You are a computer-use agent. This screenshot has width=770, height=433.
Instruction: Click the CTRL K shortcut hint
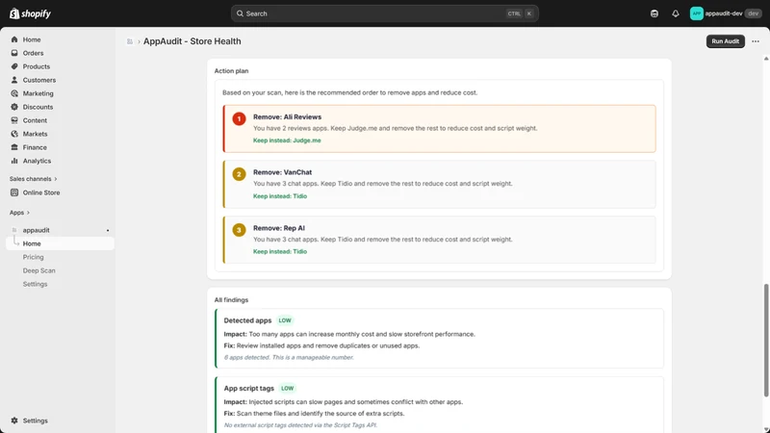520,13
